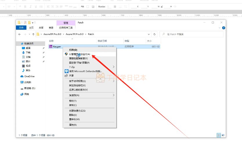Select 此电脑 (This PC) in the sidebar

[x=28, y=82]
